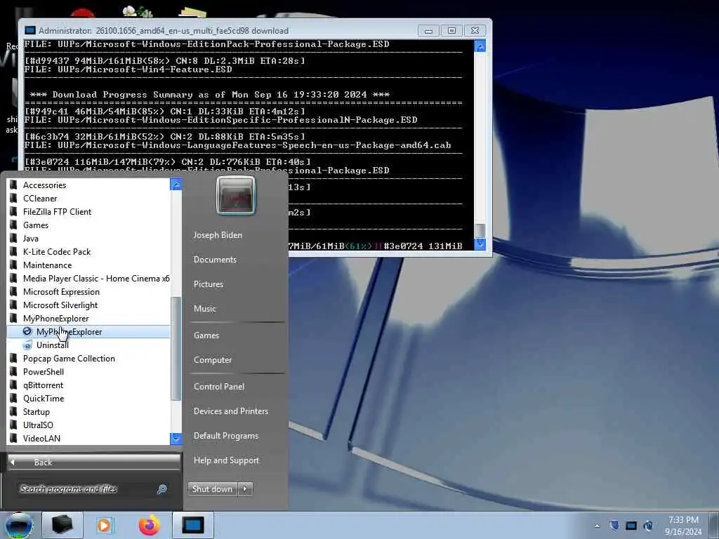Open Firefox from the taskbar
Viewport: 719px width, 539px height.
150,525
